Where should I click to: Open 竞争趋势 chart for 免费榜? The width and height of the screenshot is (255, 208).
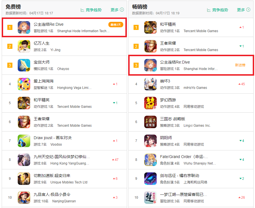pyautogui.click(x=91, y=10)
